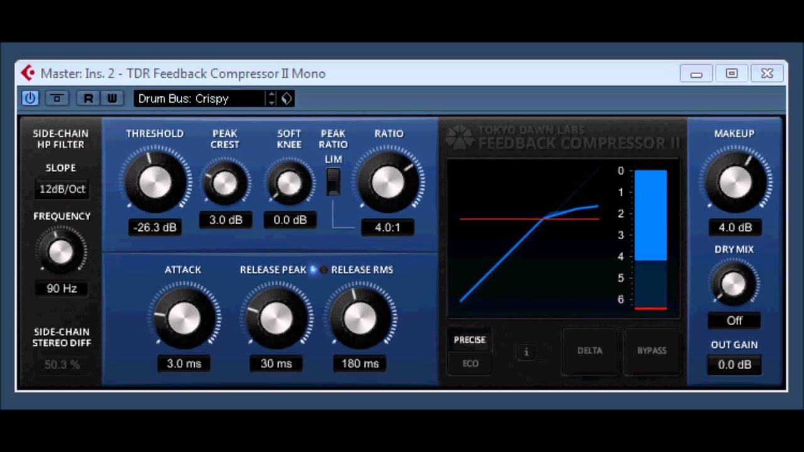This screenshot has height=452, width=804.
Task: Click the 50.3 % stereo diff value
Action: [x=62, y=365]
